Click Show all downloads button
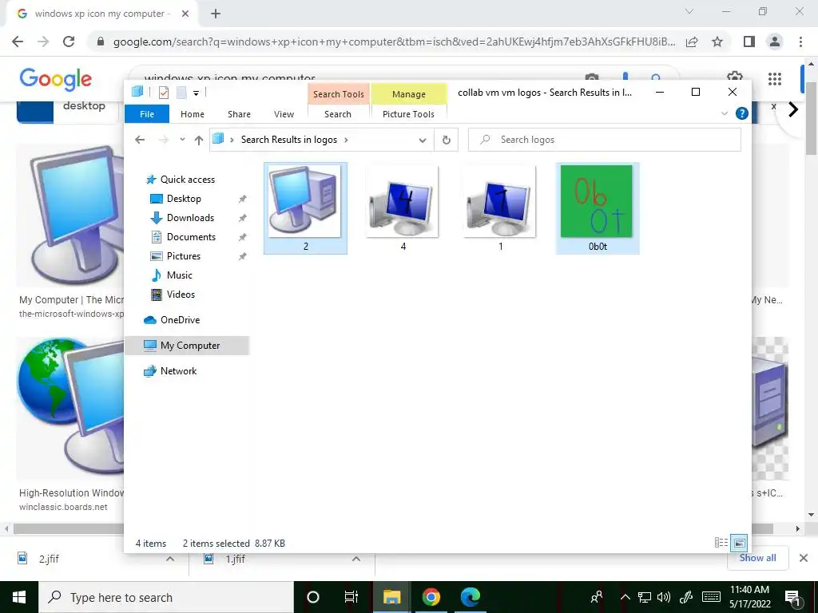 pyautogui.click(x=757, y=558)
